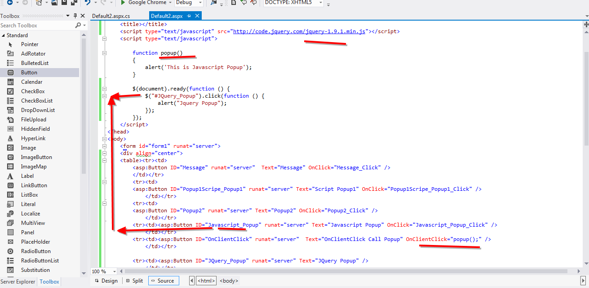The width and height of the screenshot is (589, 288).
Task: Open the Toolbox window options dropdown arrow
Action: (x=68, y=16)
